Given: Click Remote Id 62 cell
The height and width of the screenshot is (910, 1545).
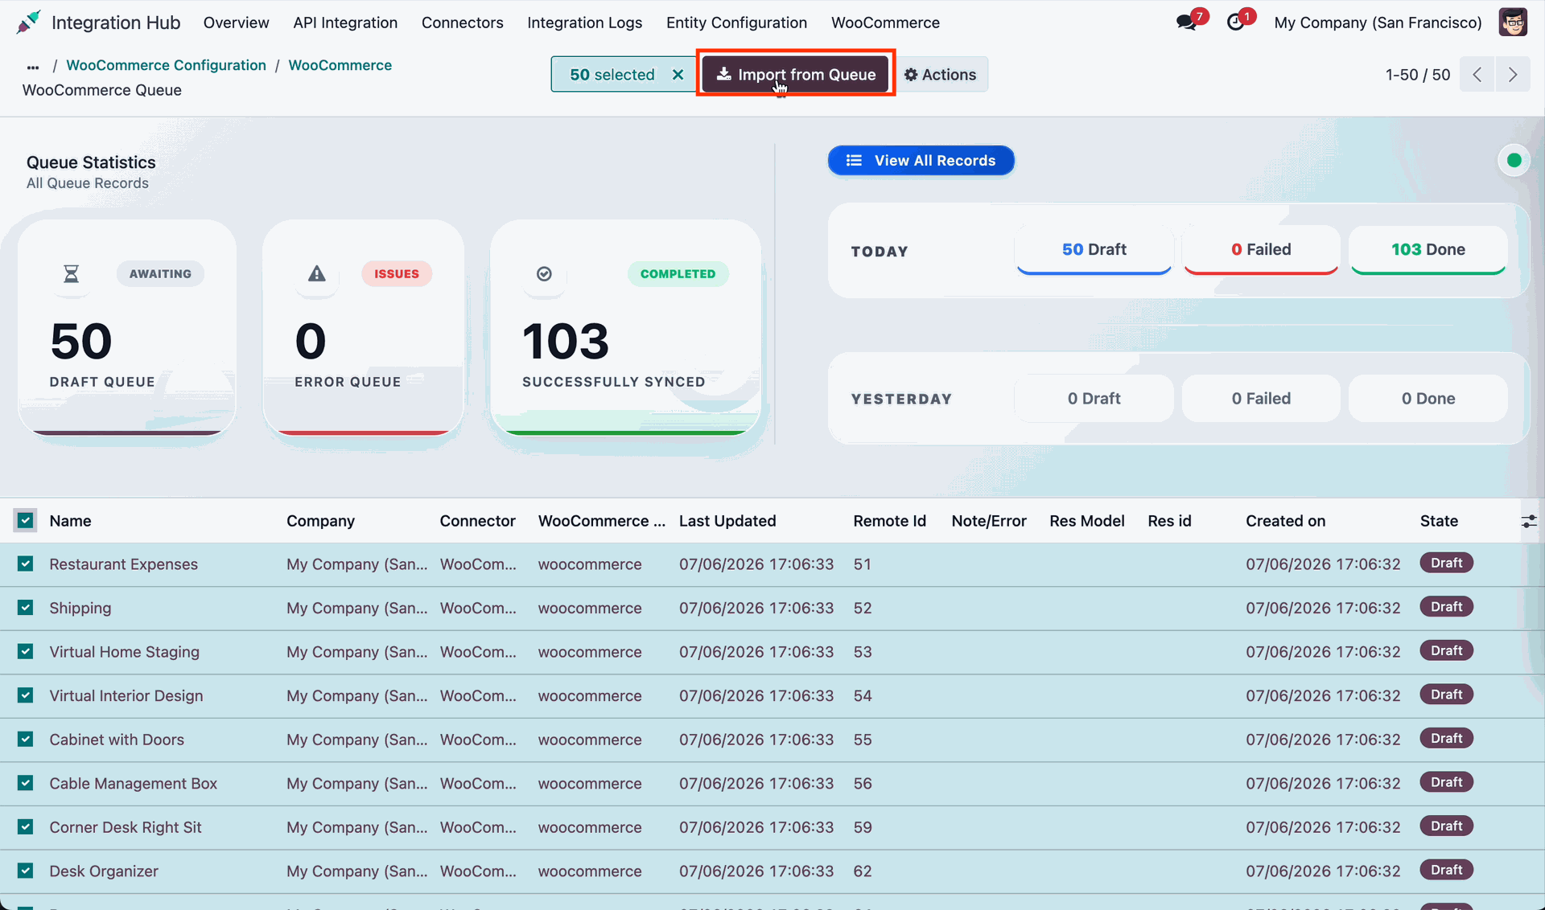Looking at the screenshot, I should (862, 871).
